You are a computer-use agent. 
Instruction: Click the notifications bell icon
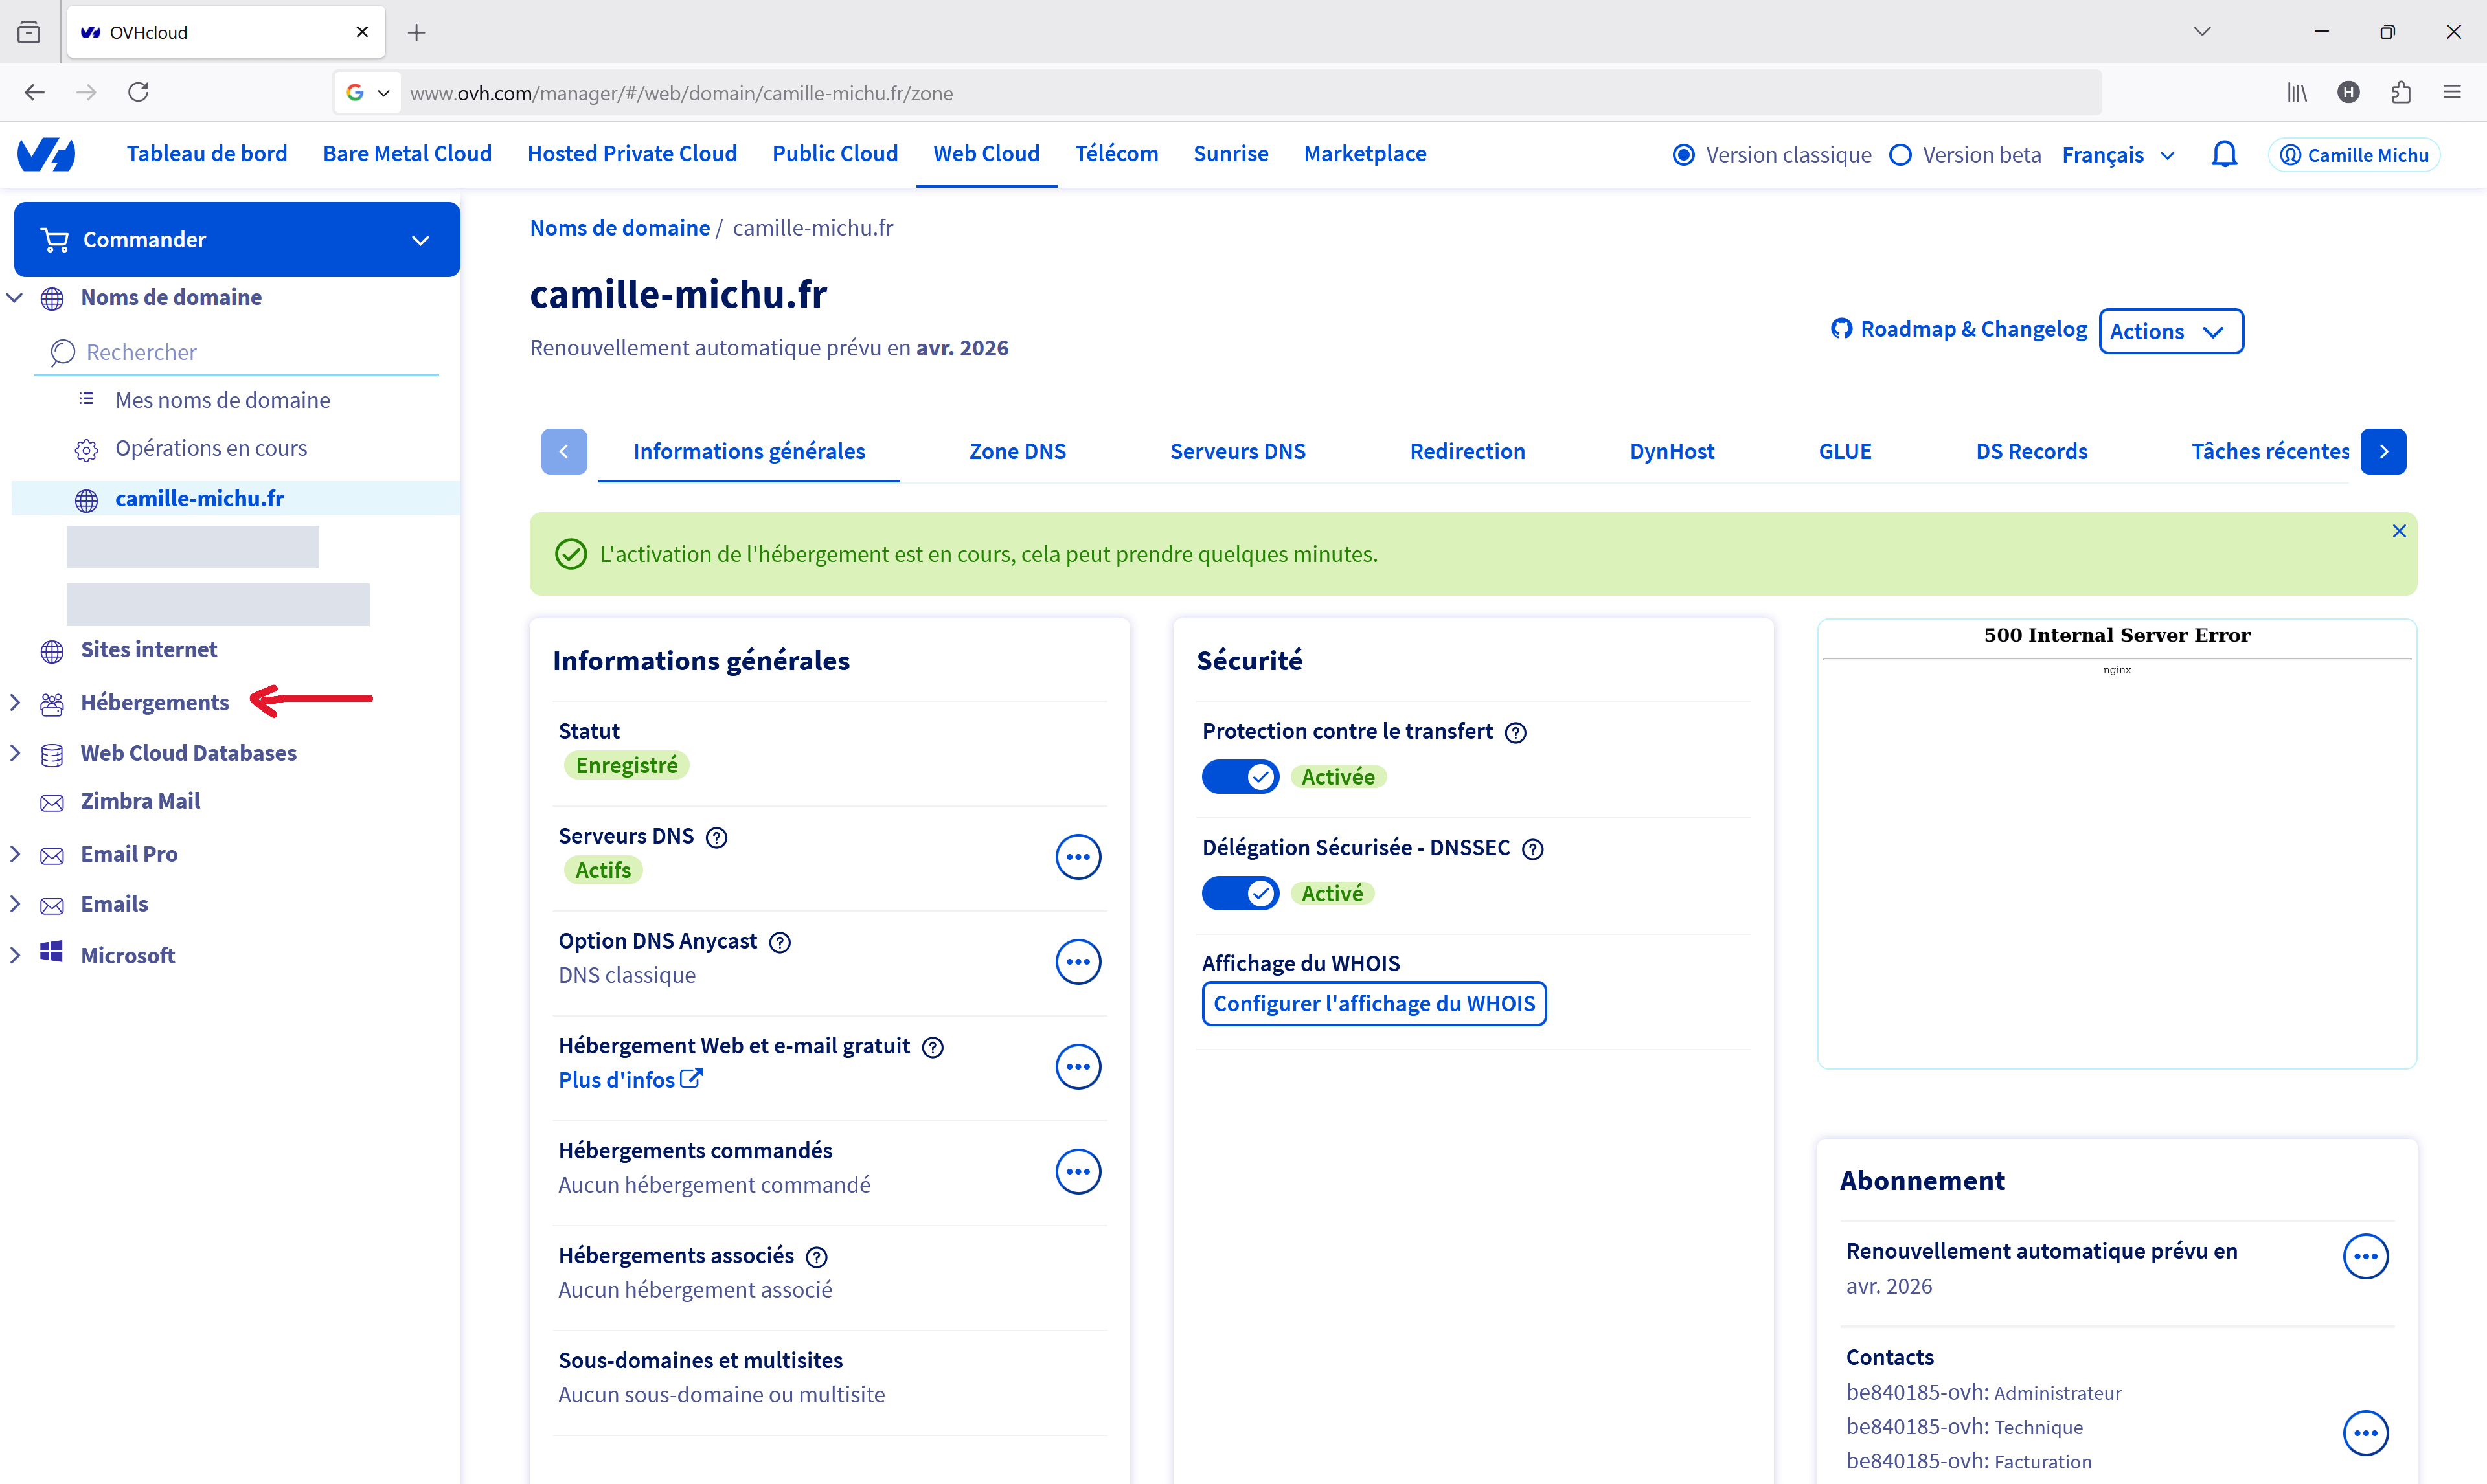point(2223,155)
